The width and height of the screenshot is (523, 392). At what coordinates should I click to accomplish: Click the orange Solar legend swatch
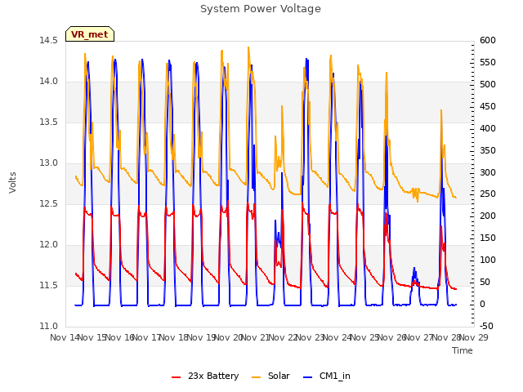point(256,377)
